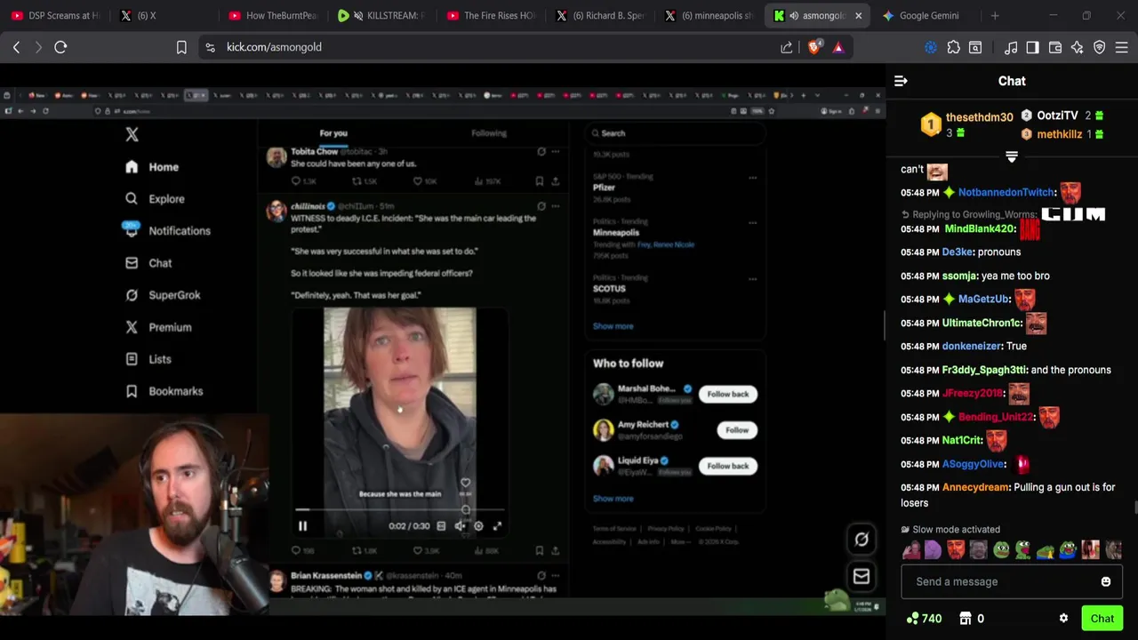The width and height of the screenshot is (1138, 640).
Task: Open the Brave Wallet icon
Action: coord(1055,47)
